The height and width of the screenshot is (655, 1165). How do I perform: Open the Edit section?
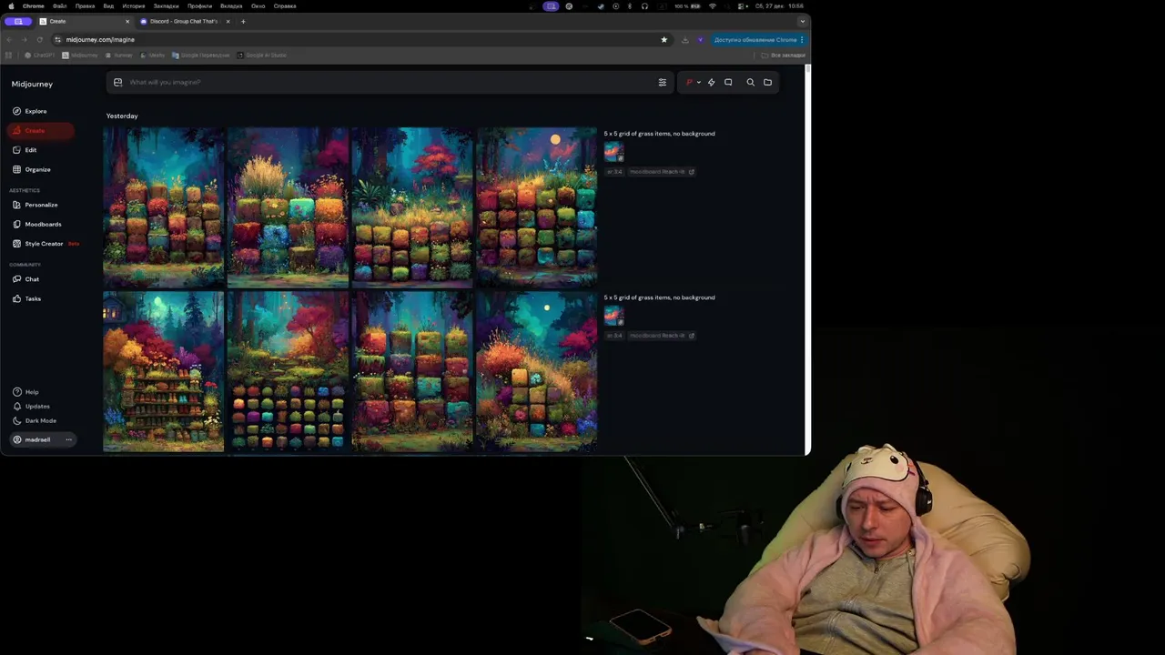[x=25, y=150]
